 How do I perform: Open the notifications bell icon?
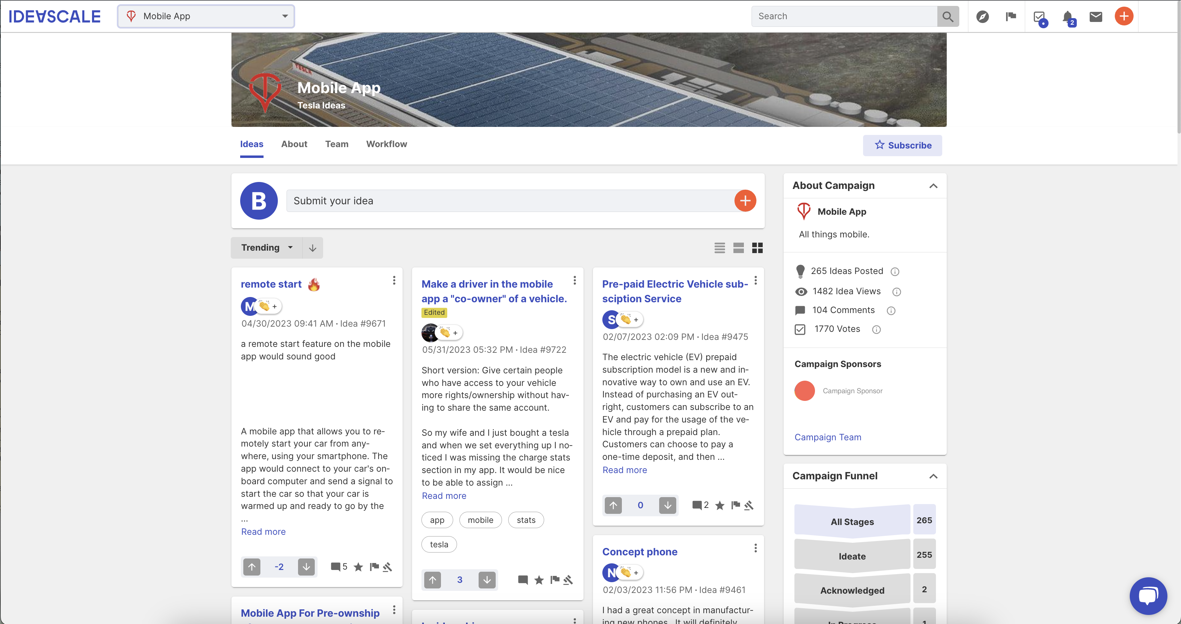1068,16
